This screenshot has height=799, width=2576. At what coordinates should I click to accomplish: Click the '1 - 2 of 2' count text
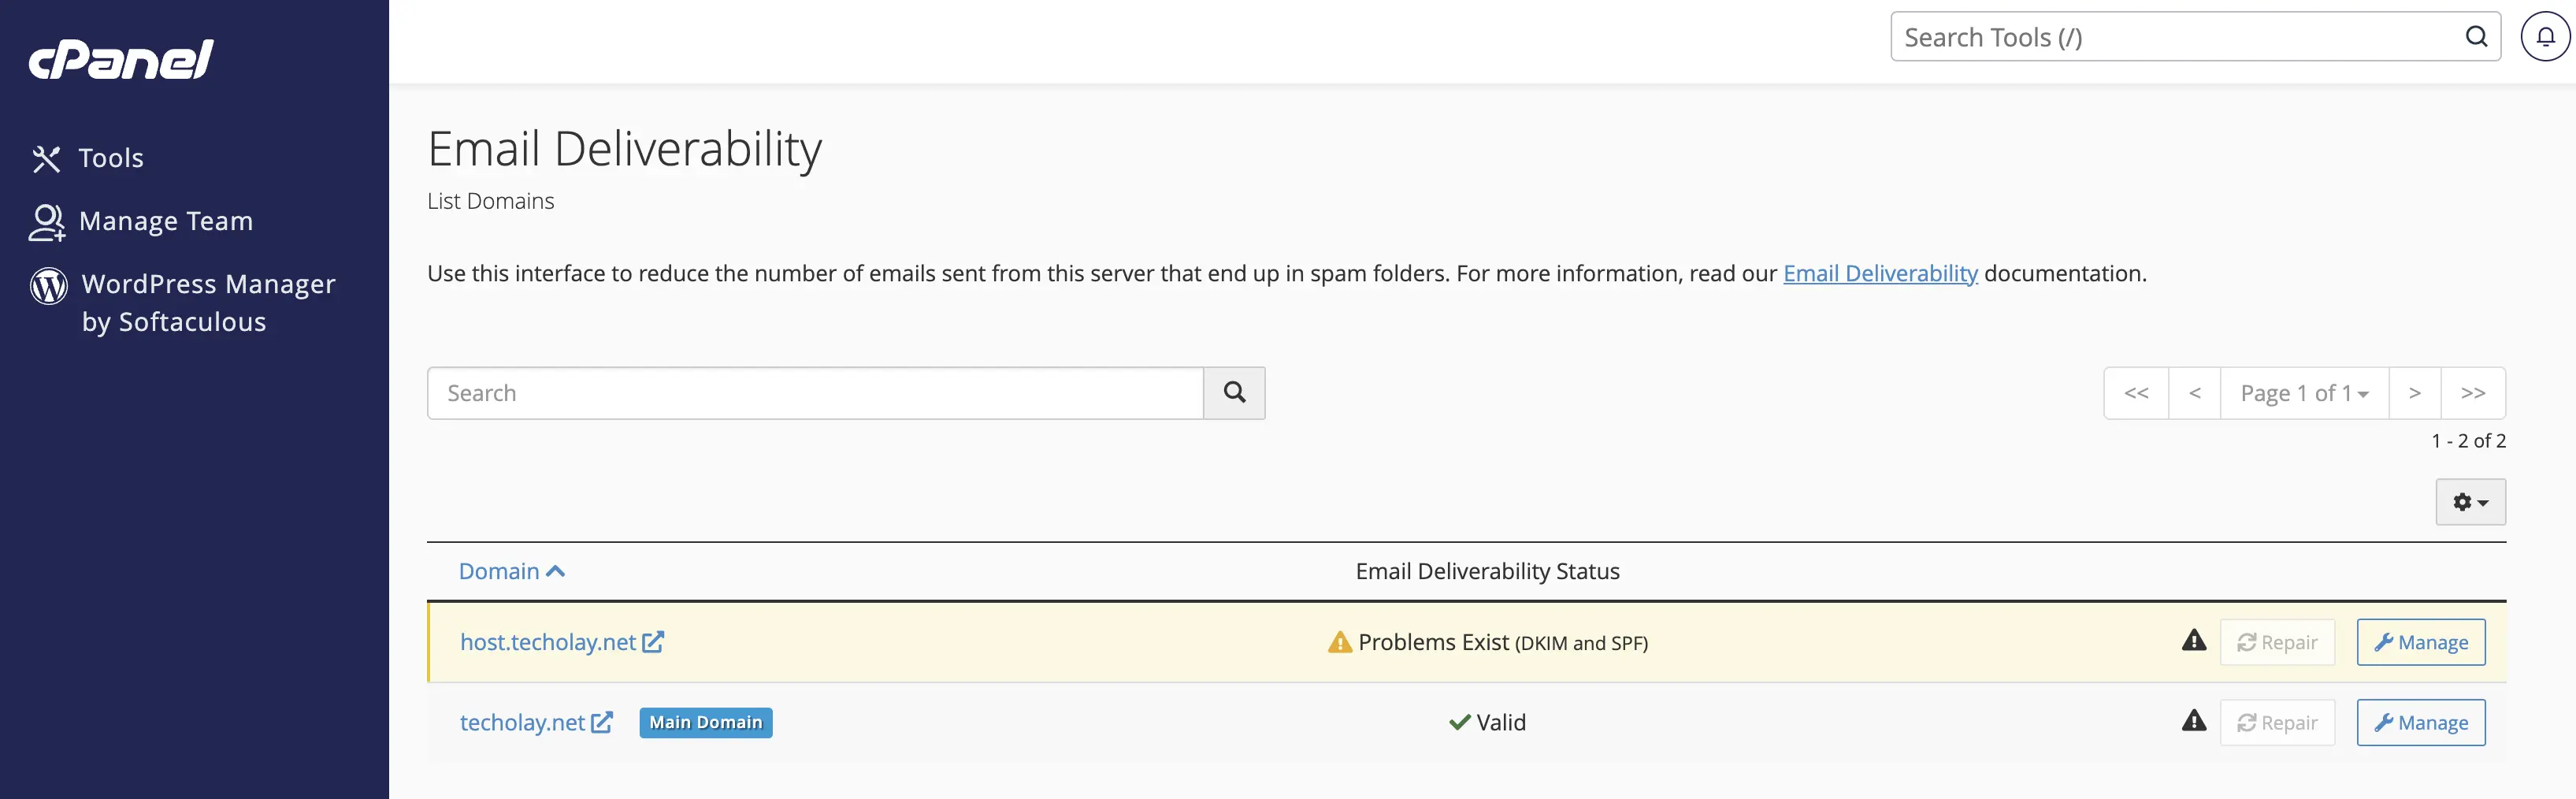click(x=2468, y=441)
